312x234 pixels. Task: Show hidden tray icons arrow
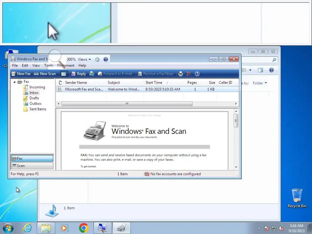[259, 228]
